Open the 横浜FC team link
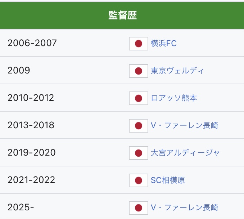This screenshot has width=244, height=219. click(x=163, y=43)
